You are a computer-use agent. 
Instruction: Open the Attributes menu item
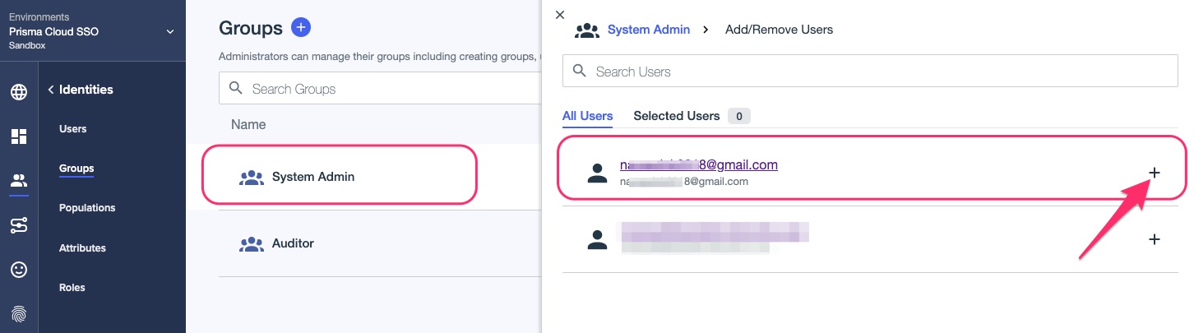point(82,248)
